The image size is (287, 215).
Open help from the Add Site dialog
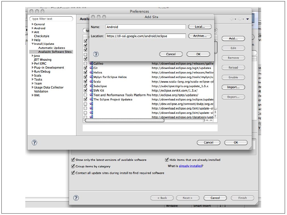click(x=96, y=54)
